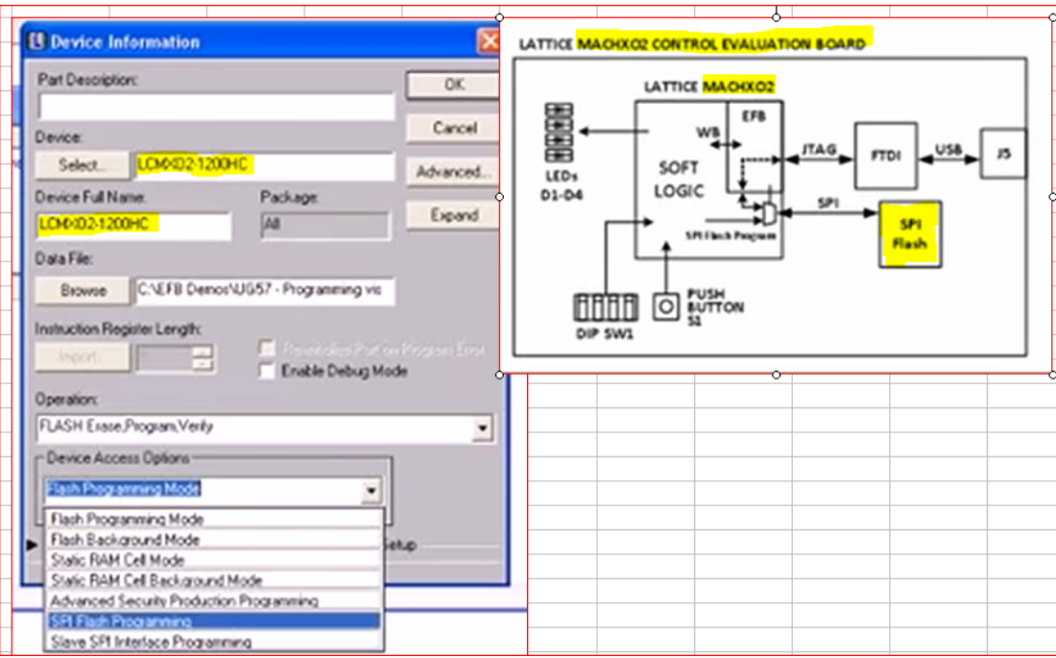Click the multiplexer symbol near SPI Flash Program

point(768,214)
